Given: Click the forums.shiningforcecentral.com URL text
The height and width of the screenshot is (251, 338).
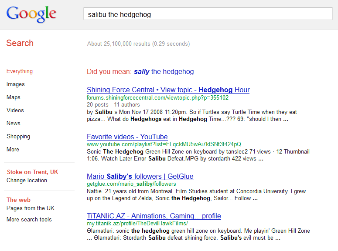Looking at the screenshot, I should click(x=157, y=97).
